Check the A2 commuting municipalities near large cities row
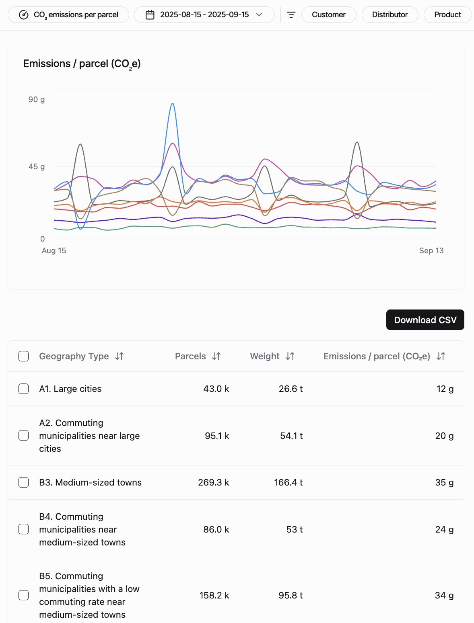Viewport: 474px width, 623px height. point(24,435)
